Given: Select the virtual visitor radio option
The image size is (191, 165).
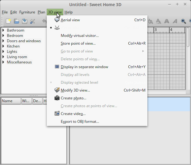Looking at the screenshot, I should [x=51, y=28].
